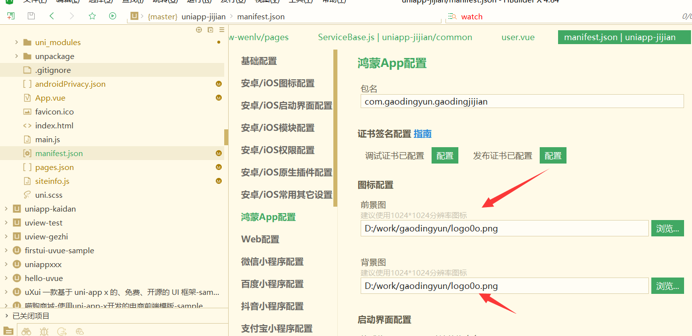Open siteinfo.js in the file tree

(52, 181)
